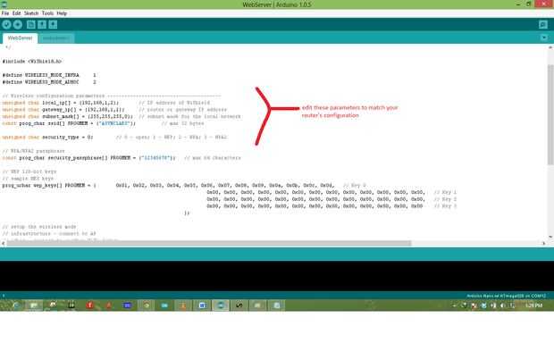This screenshot has width=554, height=360.
Task: Click the editor scroll-up arrow
Action: (x=550, y=47)
